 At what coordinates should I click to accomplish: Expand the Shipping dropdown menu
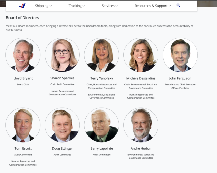[x=43, y=6]
